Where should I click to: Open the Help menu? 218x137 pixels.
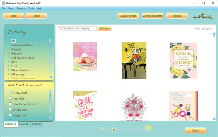[40, 8]
